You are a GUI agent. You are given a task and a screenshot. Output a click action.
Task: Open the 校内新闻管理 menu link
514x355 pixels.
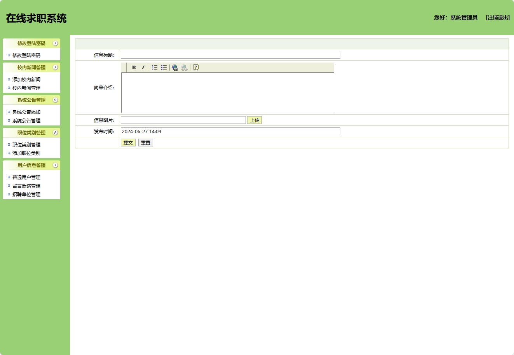coord(26,88)
